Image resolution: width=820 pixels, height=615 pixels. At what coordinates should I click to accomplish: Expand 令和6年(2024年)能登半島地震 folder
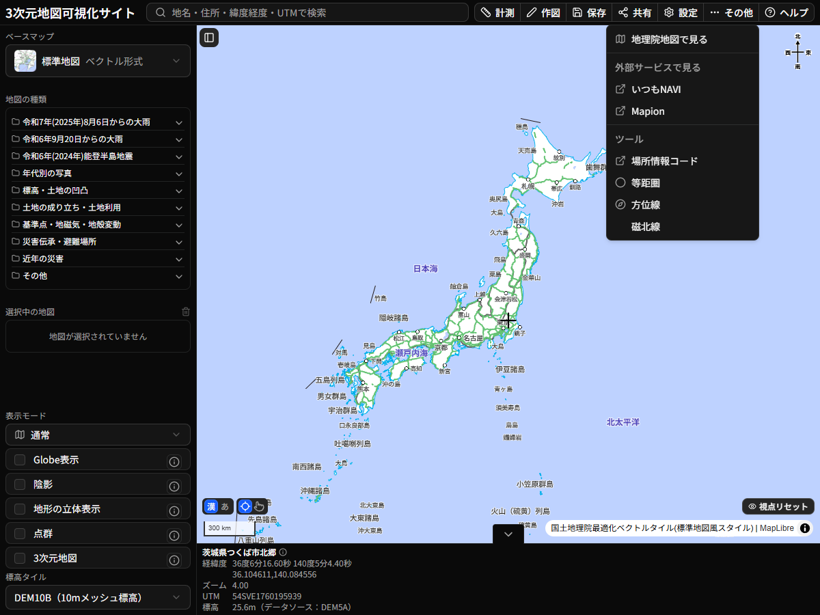tap(98, 156)
